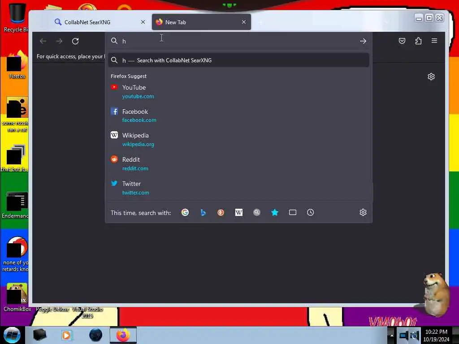Viewport: 459px width, 344px height.
Task: Open the Windows Start button
Action: point(12,335)
